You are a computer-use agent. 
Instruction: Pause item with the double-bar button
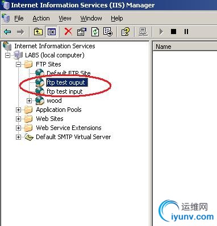186,31
